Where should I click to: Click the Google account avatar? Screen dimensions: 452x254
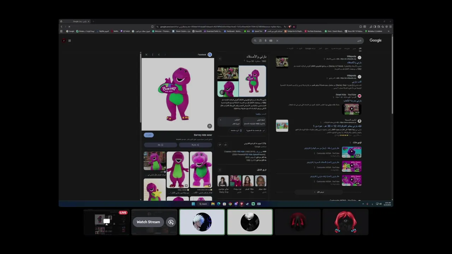click(x=64, y=41)
